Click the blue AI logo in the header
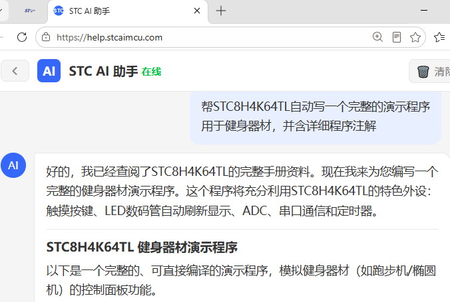This screenshot has height=302, width=450. [x=49, y=71]
